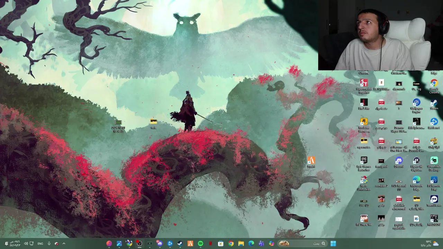Open the taskbar clock and date
The height and width of the screenshot is (249, 443).
pos(15,243)
